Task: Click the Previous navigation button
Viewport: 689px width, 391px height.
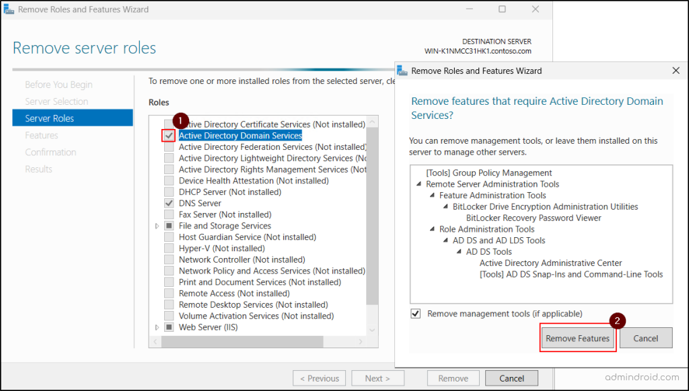Action: [319, 378]
